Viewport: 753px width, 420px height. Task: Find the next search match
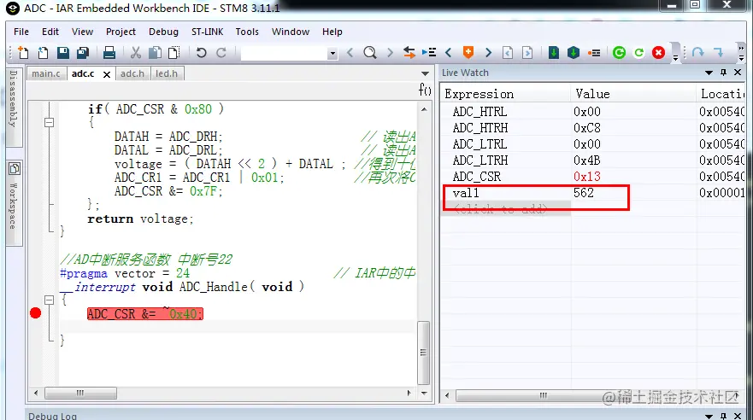click(x=390, y=52)
